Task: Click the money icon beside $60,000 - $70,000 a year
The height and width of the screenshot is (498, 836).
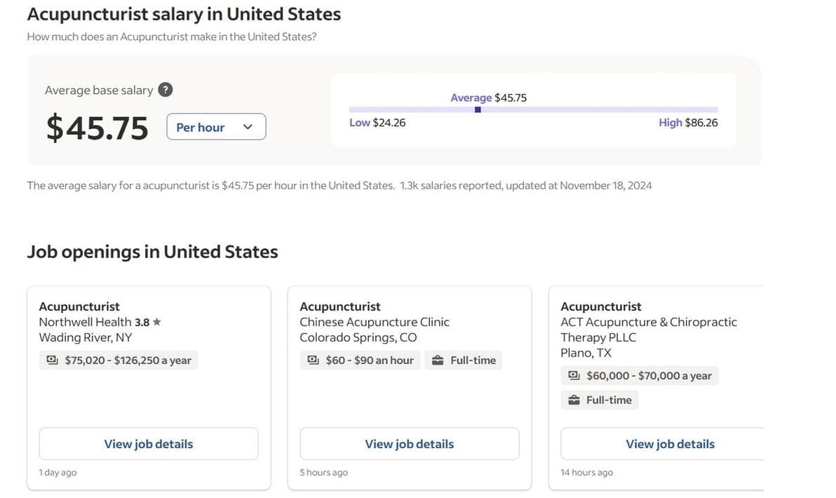Action: tap(574, 375)
